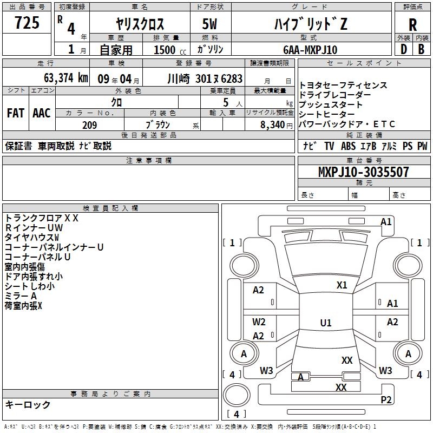
Task: Click color number 209
Action: pos(89,125)
